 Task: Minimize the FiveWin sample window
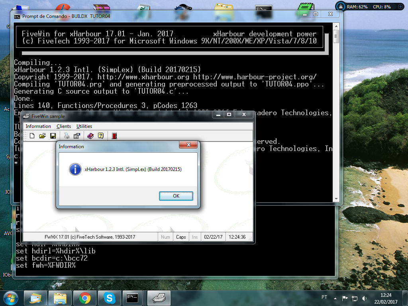point(218,114)
